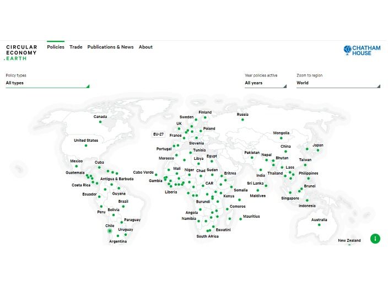Select the Somalia label
This screenshot has width=388, height=291.
pyautogui.click(x=240, y=190)
